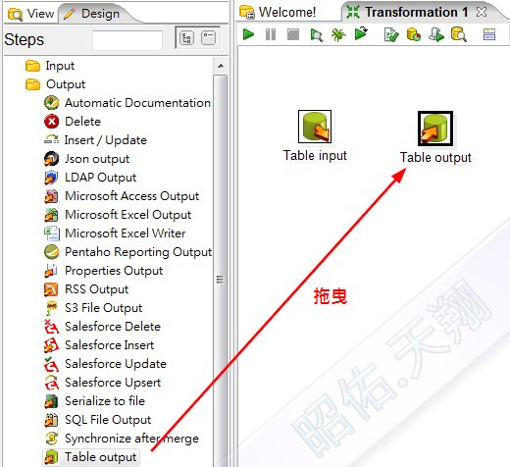Preview the transformation with the magnifier icon
The image size is (510, 467).
click(316, 34)
